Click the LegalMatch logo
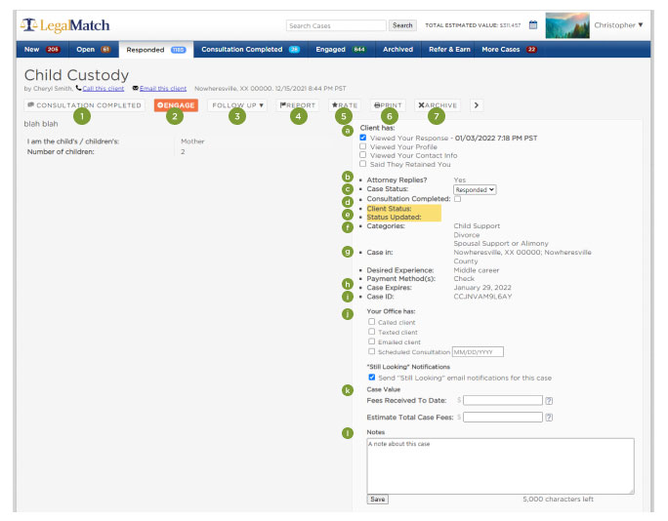 coord(65,24)
